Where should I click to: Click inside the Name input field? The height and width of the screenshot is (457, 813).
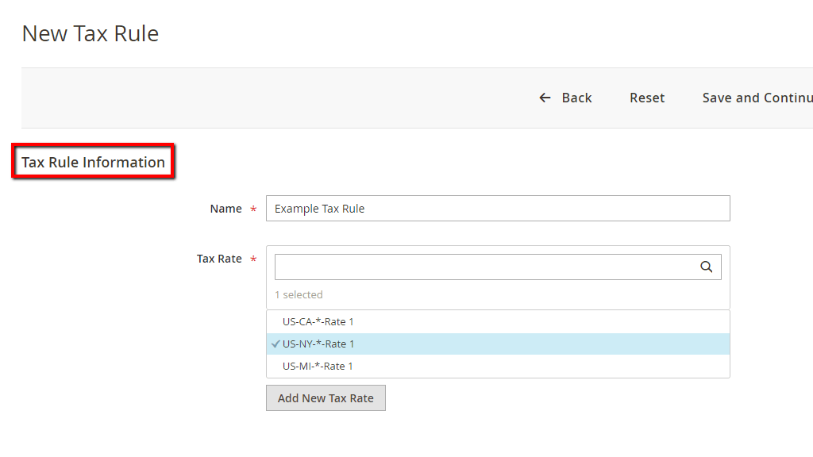tap(498, 208)
